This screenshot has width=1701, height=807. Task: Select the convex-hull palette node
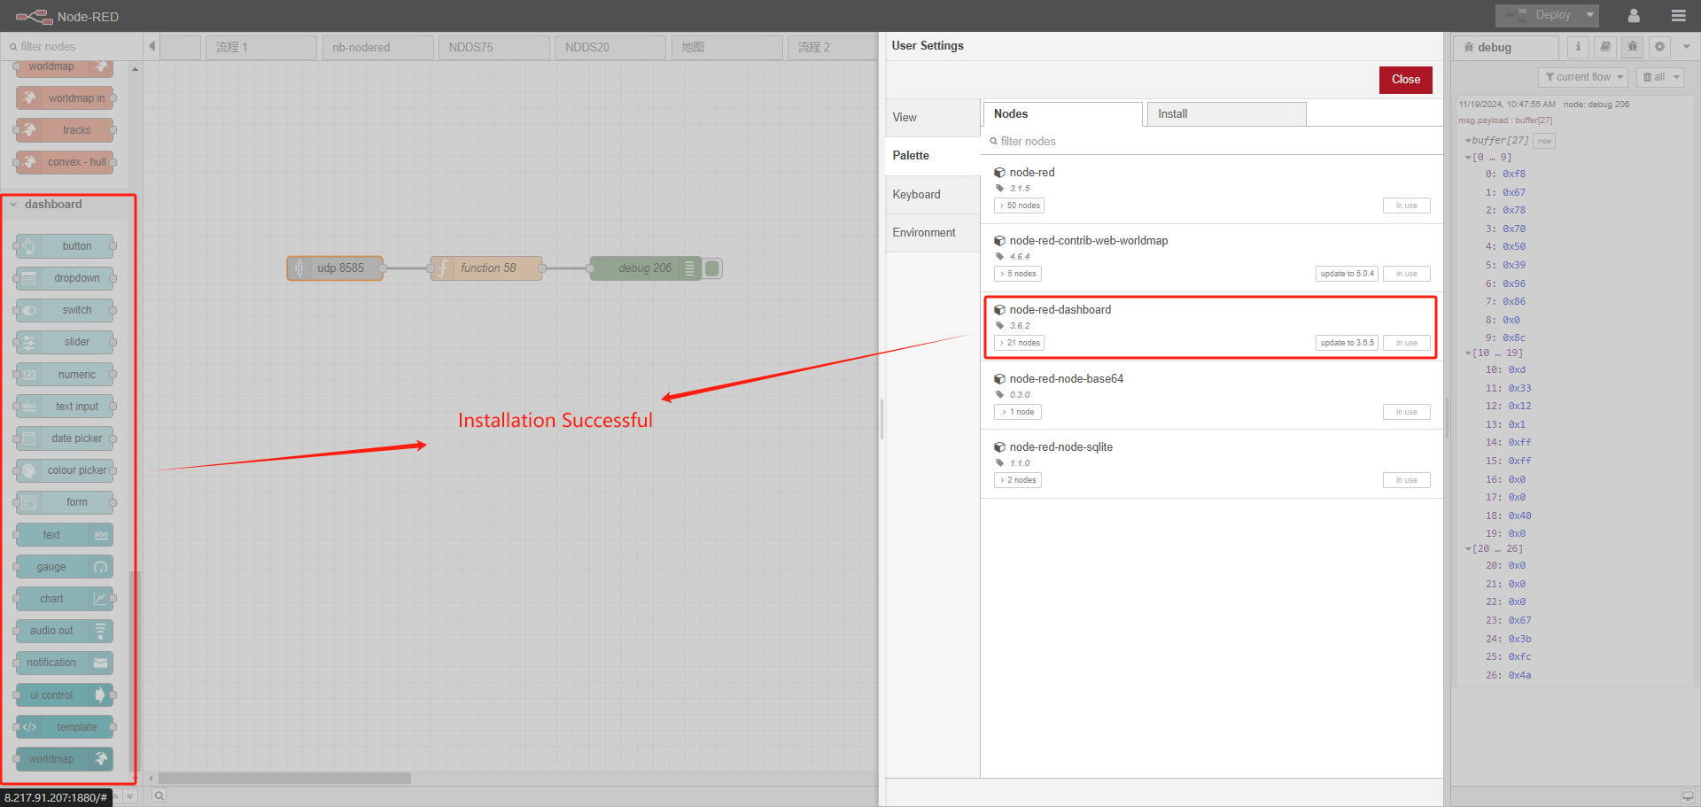[x=65, y=162]
